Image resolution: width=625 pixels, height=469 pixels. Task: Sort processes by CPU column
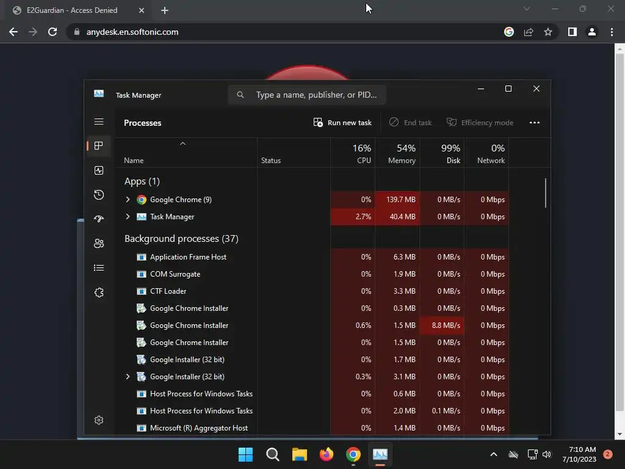pyautogui.click(x=353, y=153)
